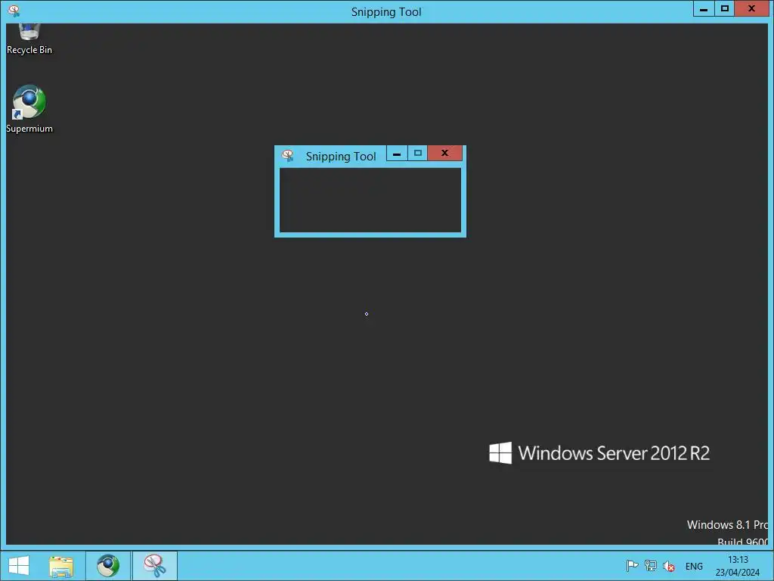
Task: Open the network status tray icon
Action: coord(651,566)
